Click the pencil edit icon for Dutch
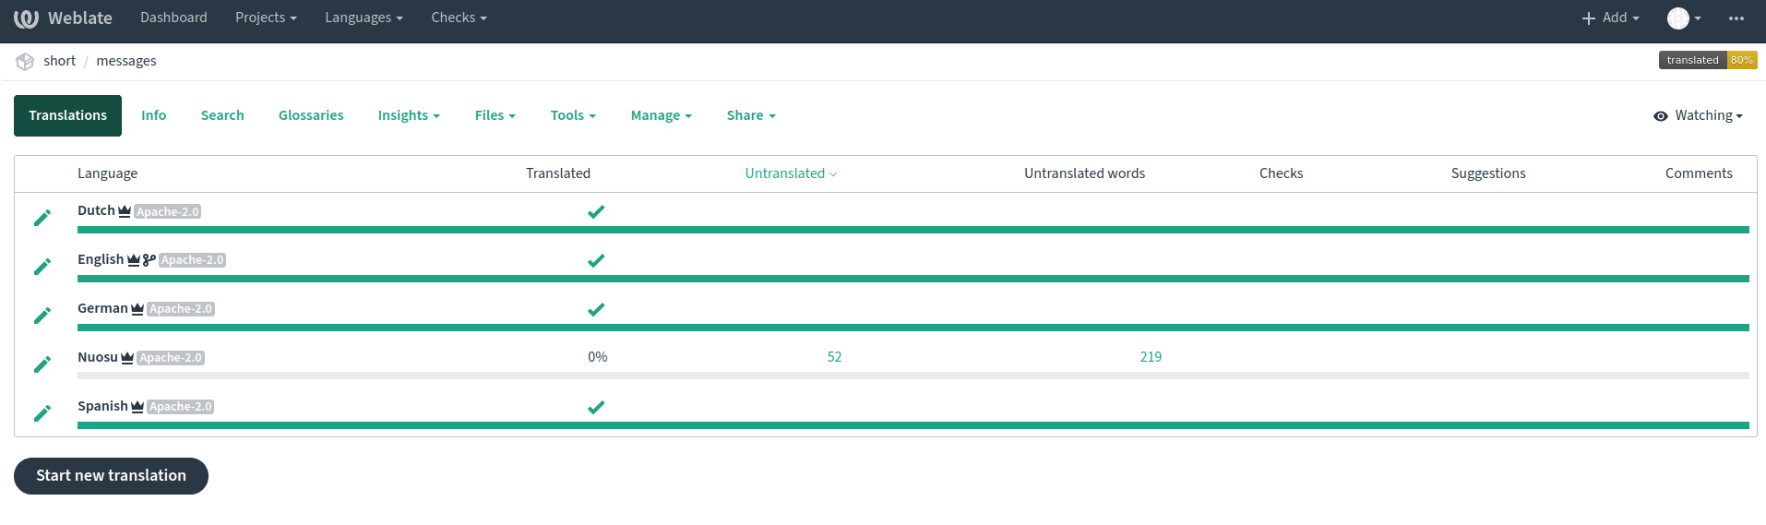Image resolution: width=1766 pixels, height=525 pixels. point(42,218)
